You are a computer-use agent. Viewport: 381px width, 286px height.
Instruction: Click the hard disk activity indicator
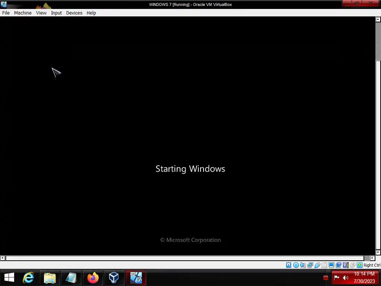pyautogui.click(x=288, y=265)
